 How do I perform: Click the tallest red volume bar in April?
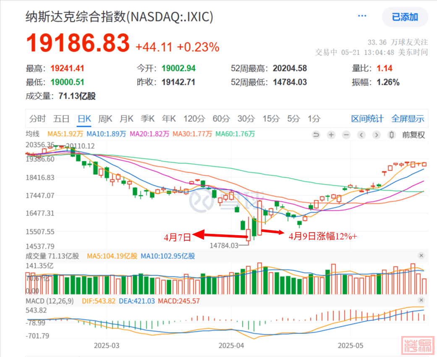(x=260, y=278)
